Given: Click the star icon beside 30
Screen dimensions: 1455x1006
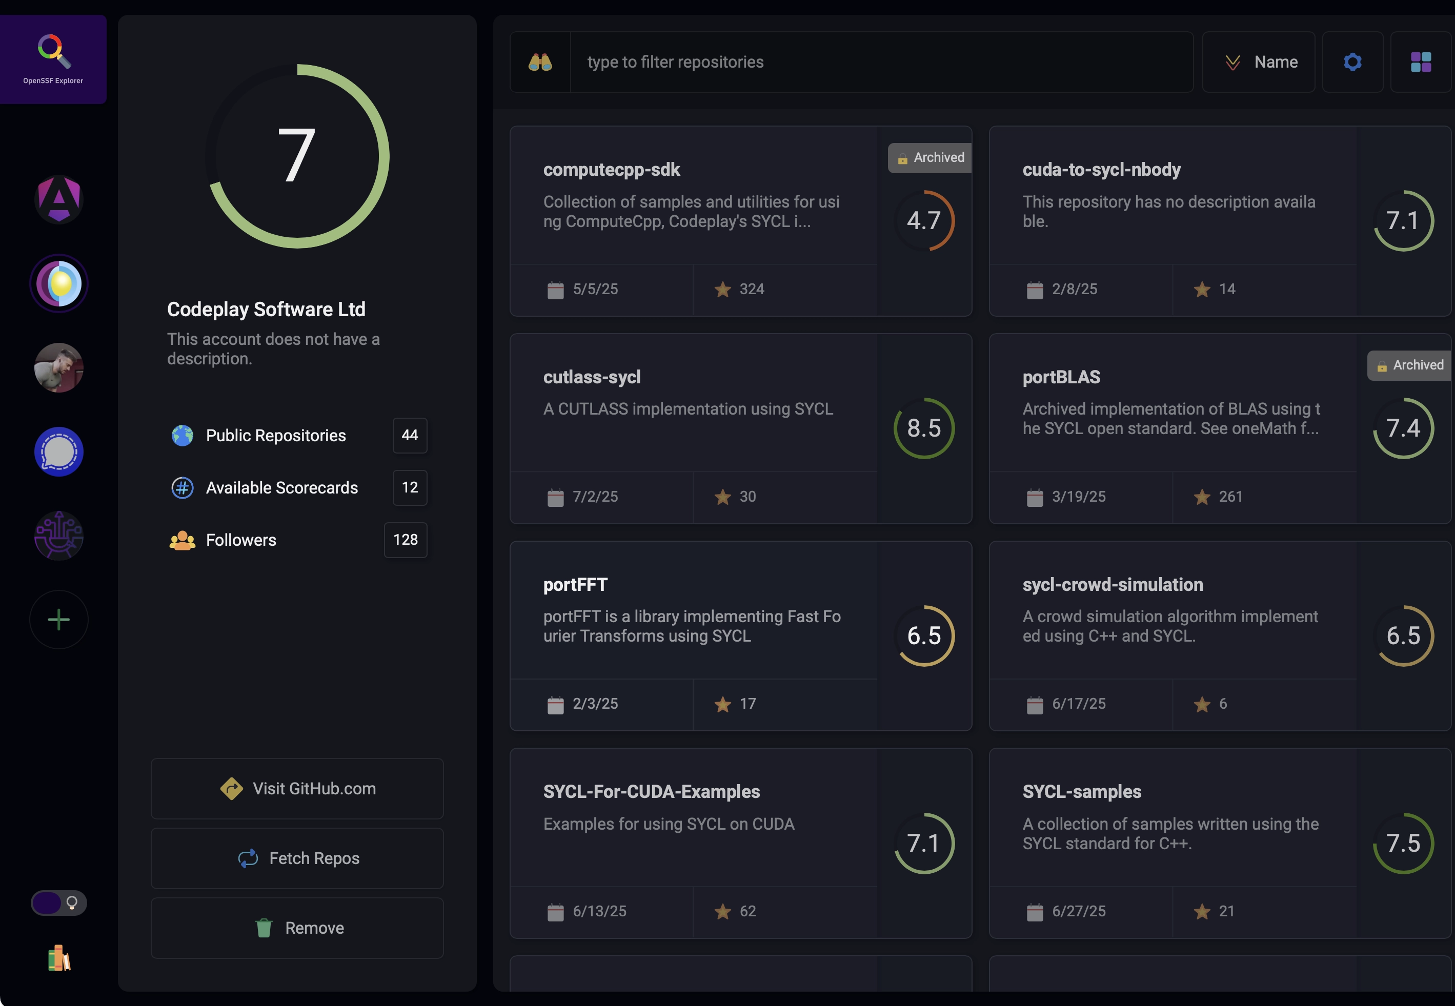Looking at the screenshot, I should pos(722,497).
